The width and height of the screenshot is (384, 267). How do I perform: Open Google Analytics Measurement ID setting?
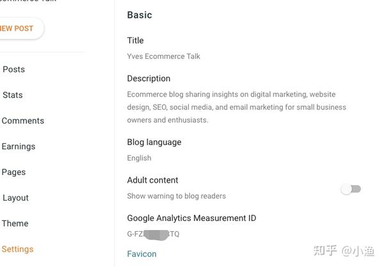pos(192,218)
